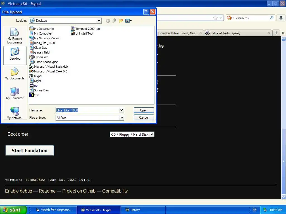Screen dimensions: 286x214
Task: Bookmark this page with star icon
Action: coord(215,18)
